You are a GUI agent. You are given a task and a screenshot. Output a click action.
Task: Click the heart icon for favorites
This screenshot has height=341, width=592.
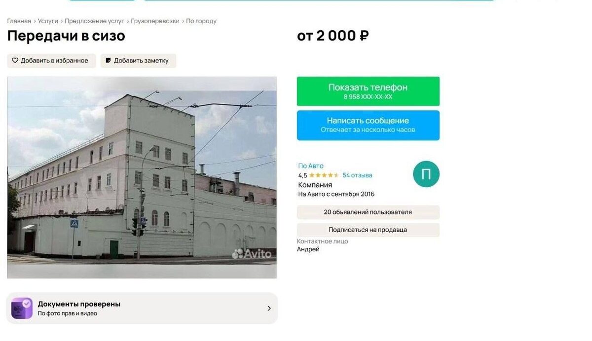point(15,61)
